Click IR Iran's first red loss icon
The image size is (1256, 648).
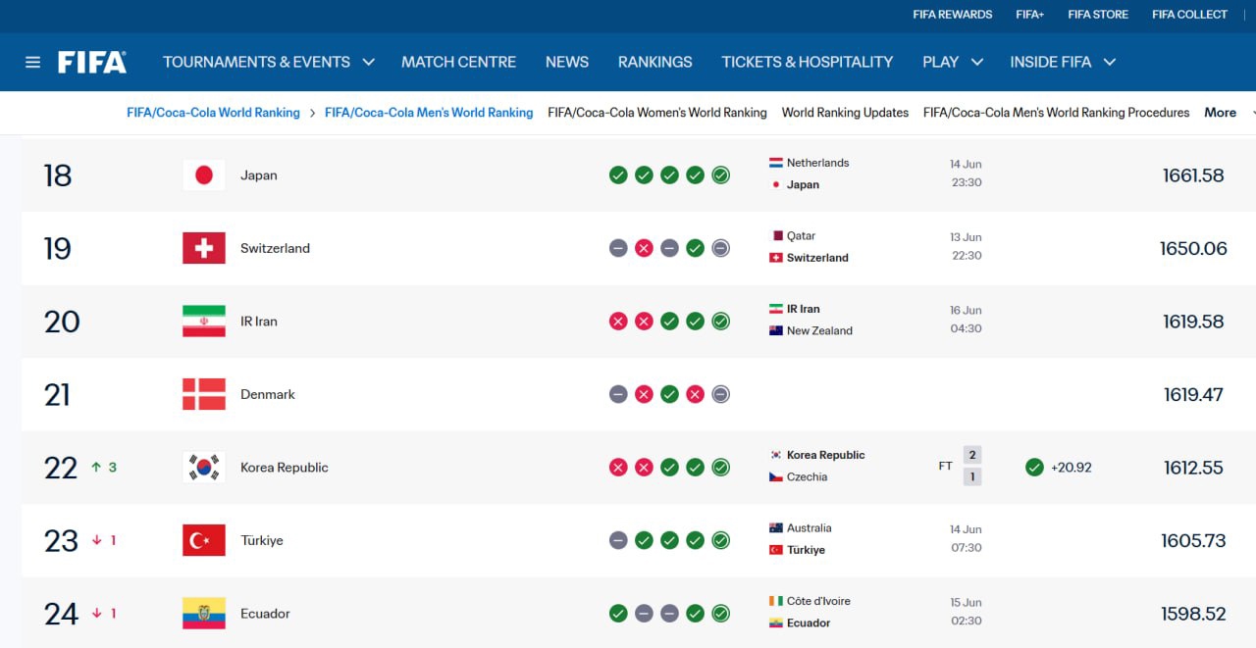tap(618, 322)
